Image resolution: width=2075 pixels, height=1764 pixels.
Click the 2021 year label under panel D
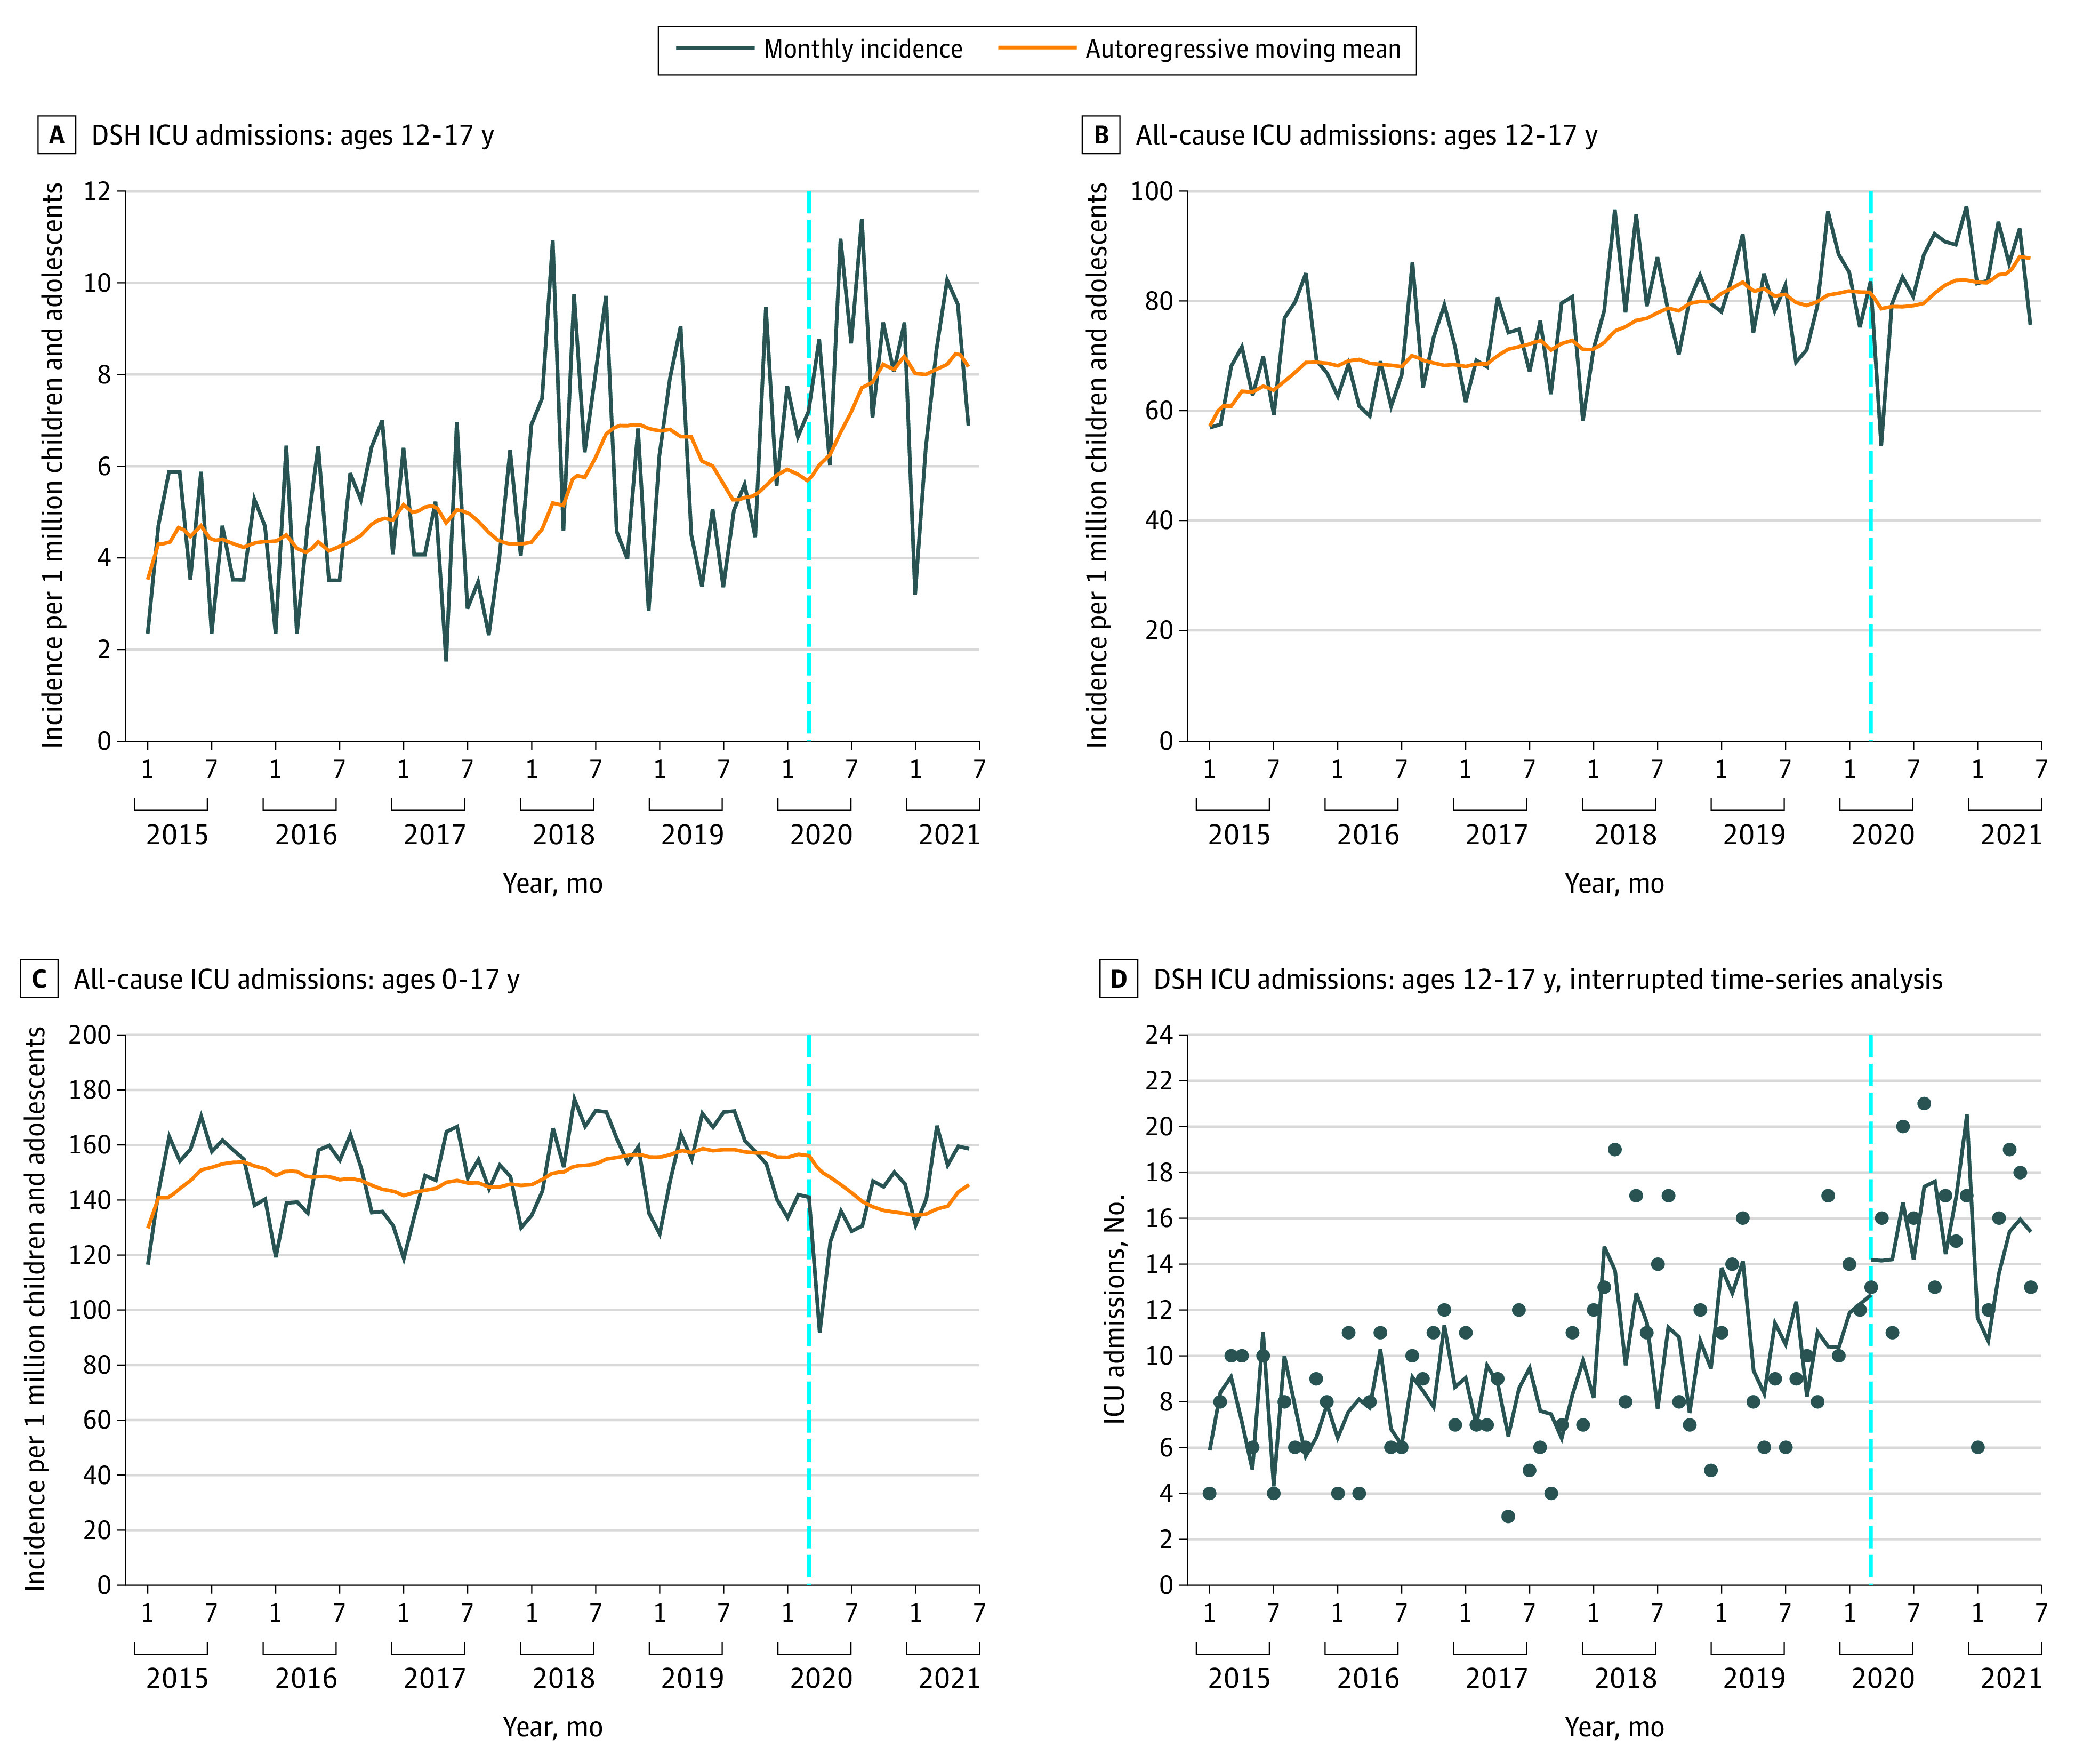tap(2011, 1678)
